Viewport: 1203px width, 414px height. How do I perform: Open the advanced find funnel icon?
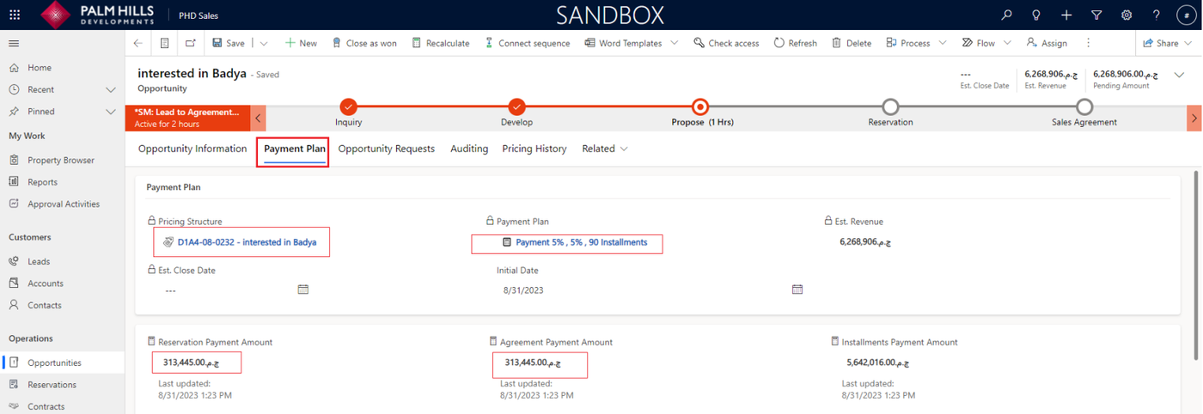(x=1096, y=15)
